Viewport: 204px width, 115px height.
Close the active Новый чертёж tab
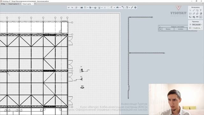tap(33, 4)
